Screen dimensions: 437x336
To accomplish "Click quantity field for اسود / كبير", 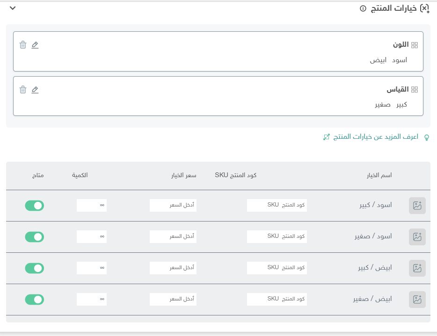I will pyautogui.click(x=92, y=206).
